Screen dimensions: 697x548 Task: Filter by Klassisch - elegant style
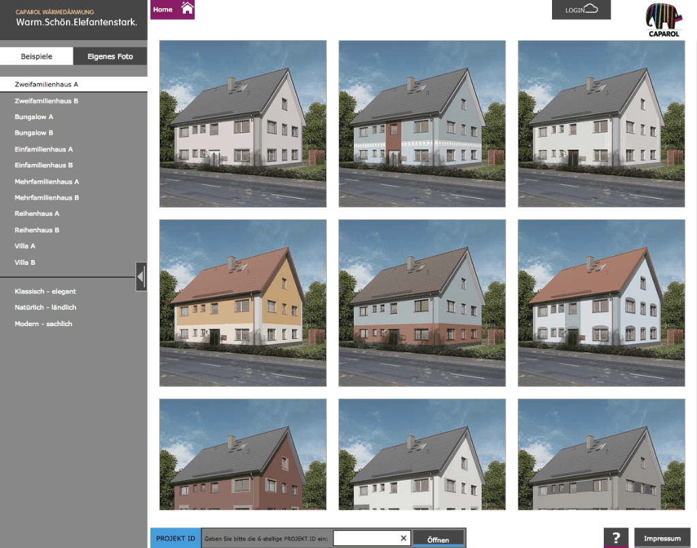pos(46,291)
